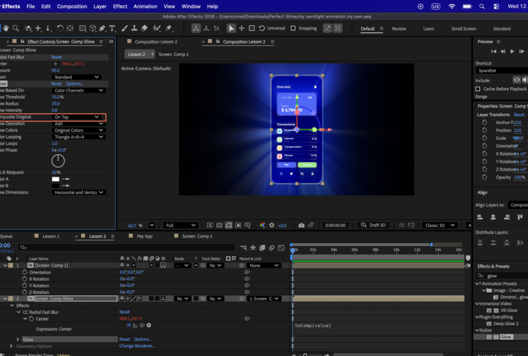
Task: Take a snapshot with the camera icon
Action: (302, 225)
